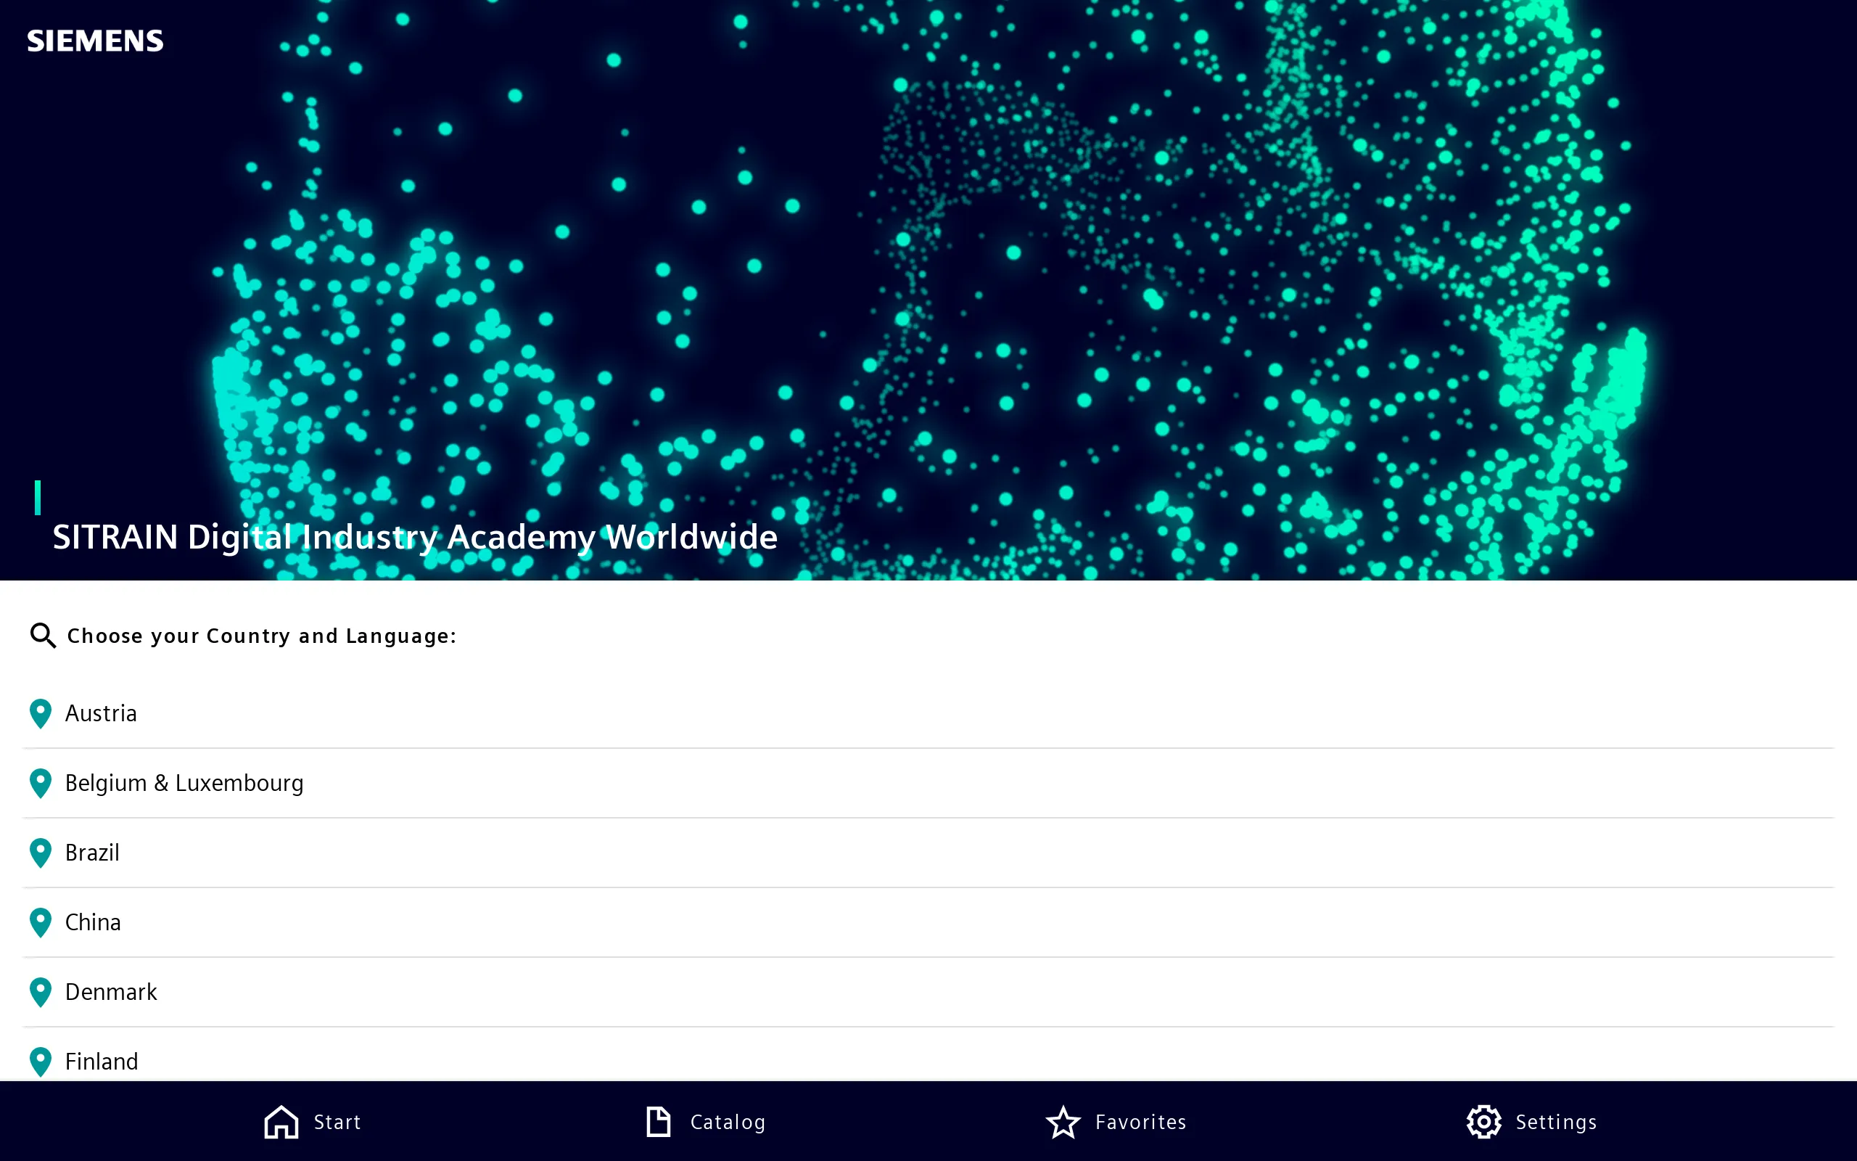Viewport: 1857px width, 1161px height.
Task: Go to the Settings tab label
Action: [1556, 1123]
